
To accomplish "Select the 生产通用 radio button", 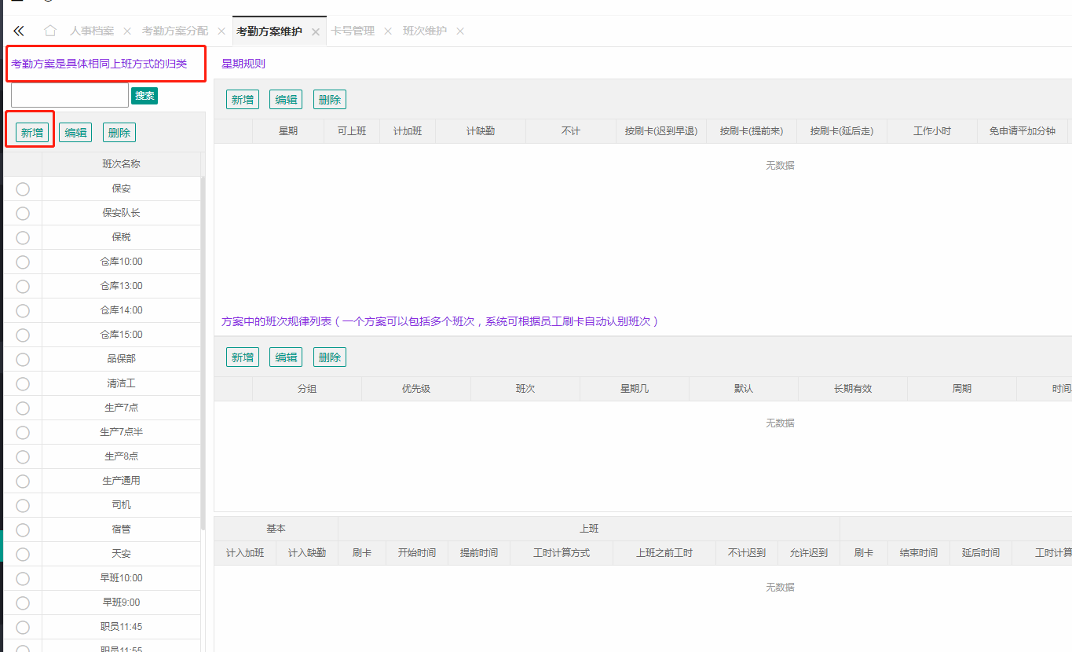I will click(x=23, y=481).
